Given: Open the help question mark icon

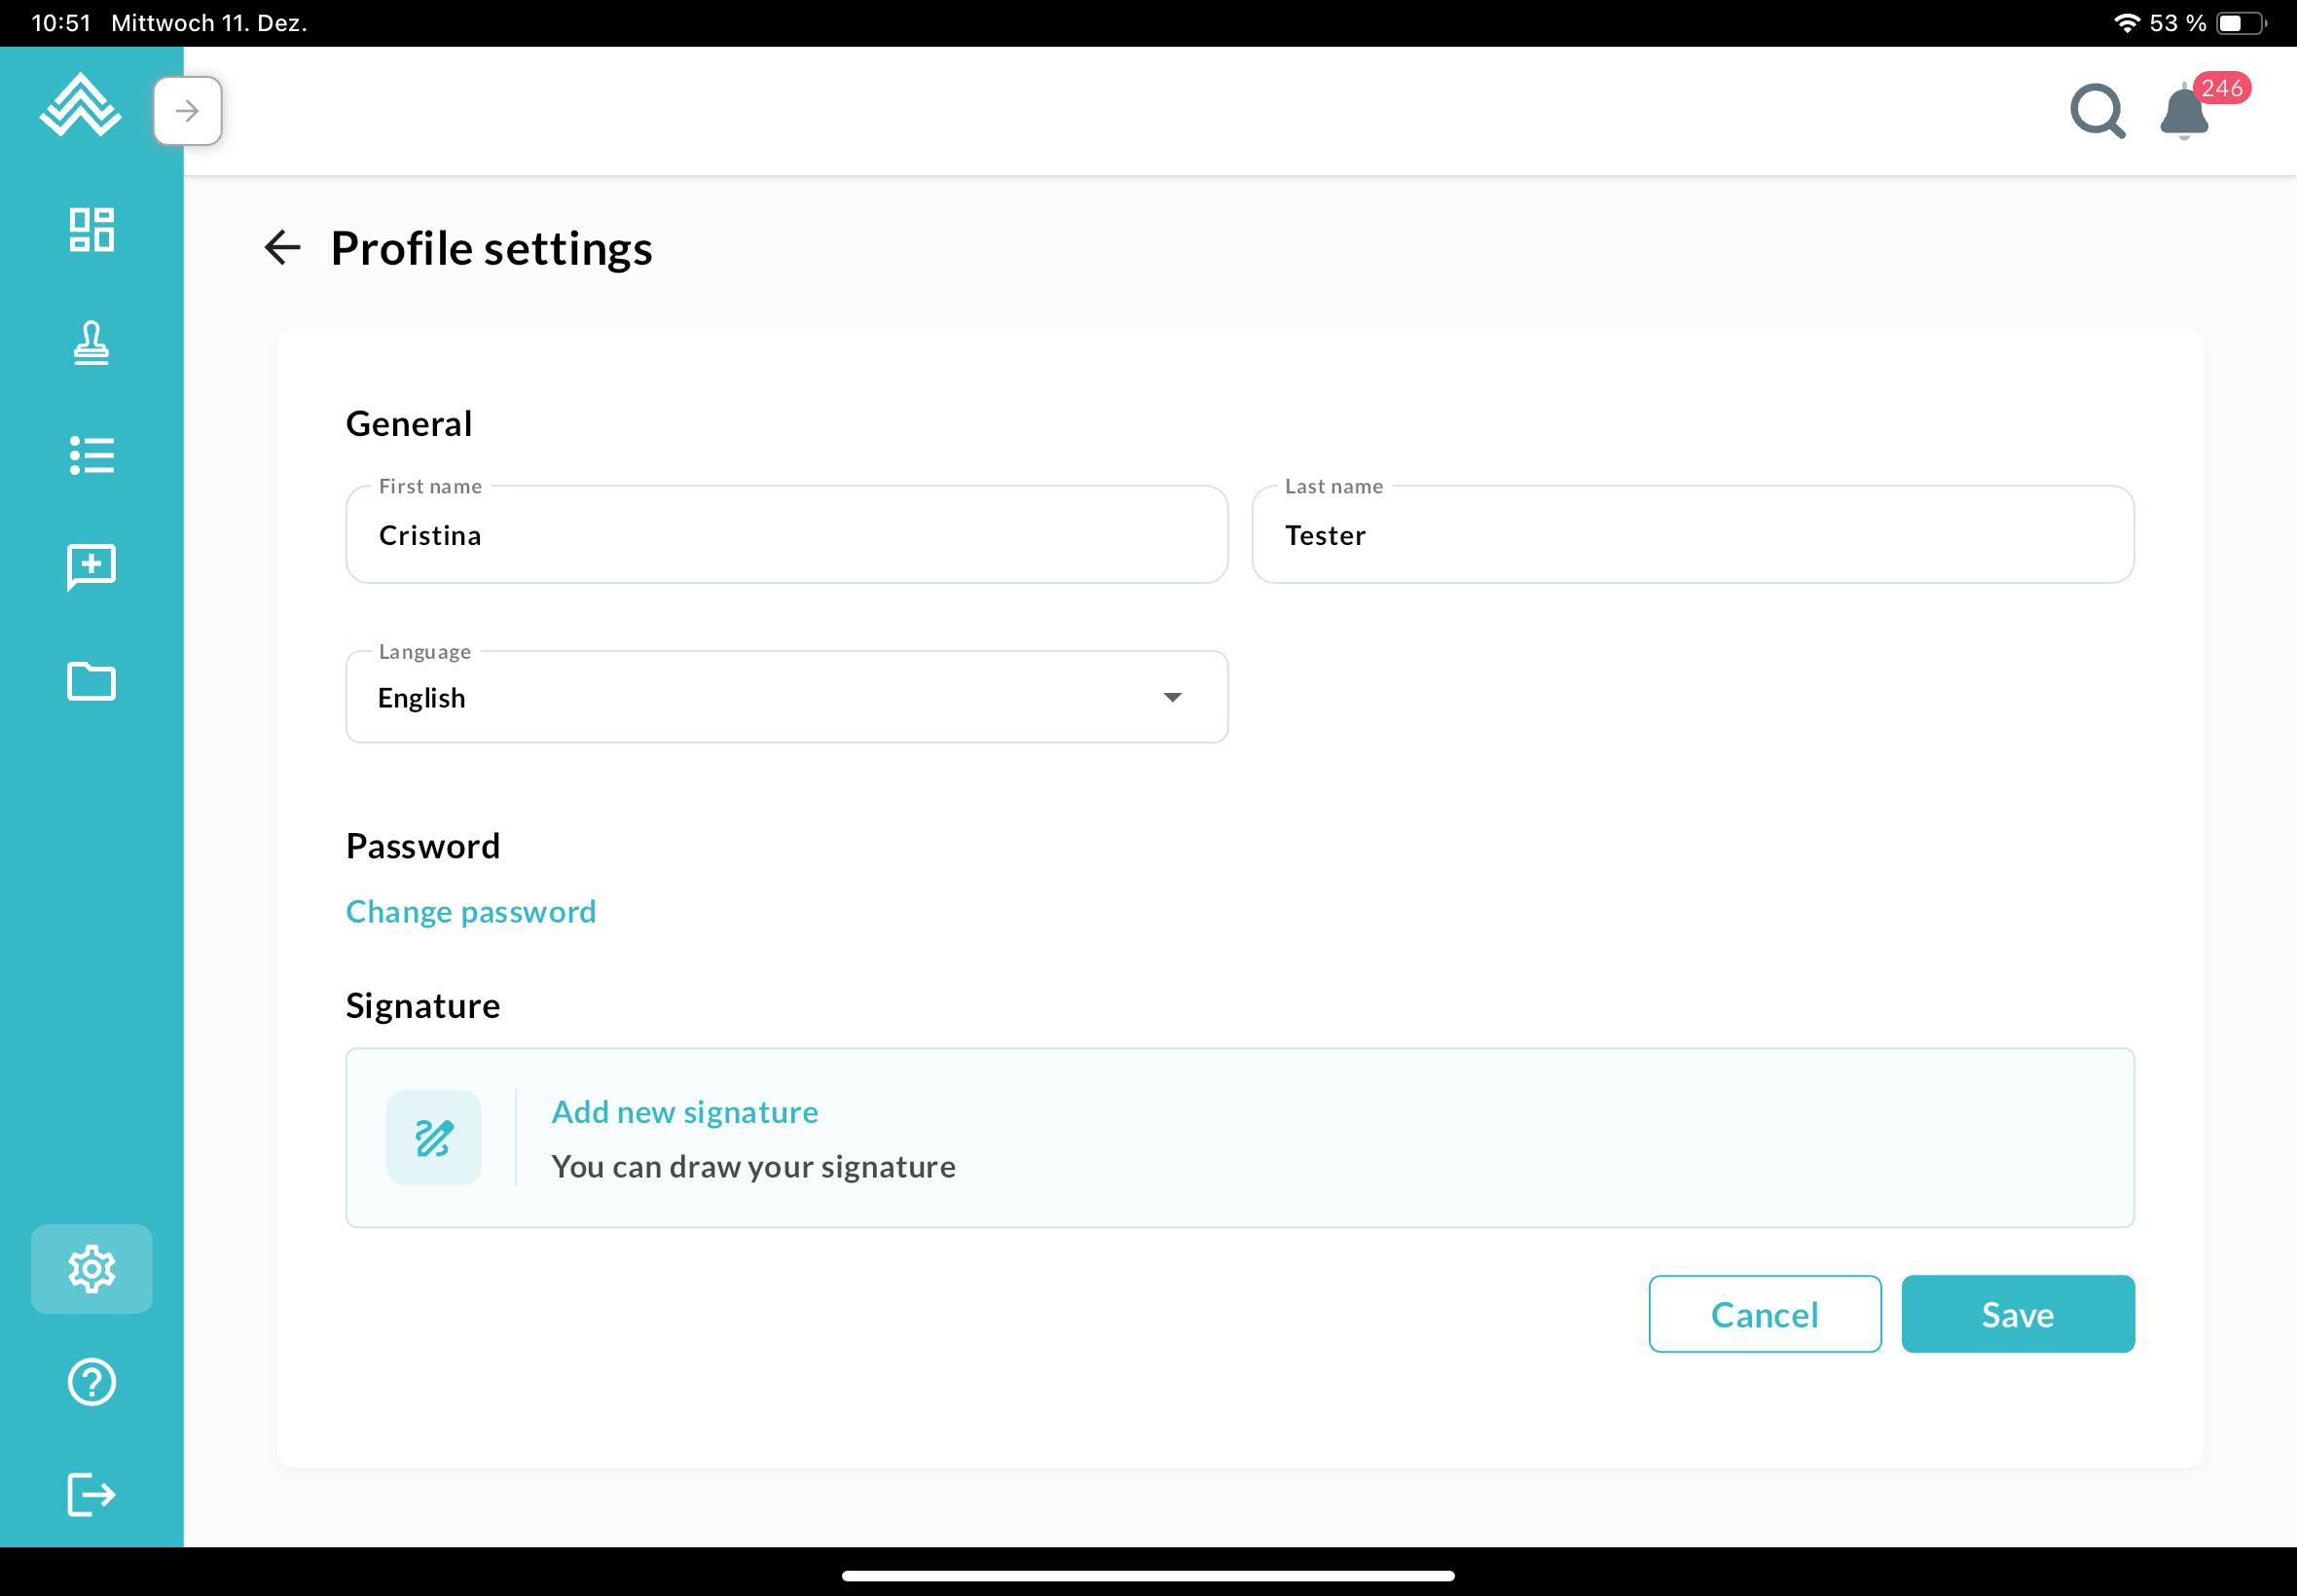Looking at the screenshot, I should tap(91, 1382).
